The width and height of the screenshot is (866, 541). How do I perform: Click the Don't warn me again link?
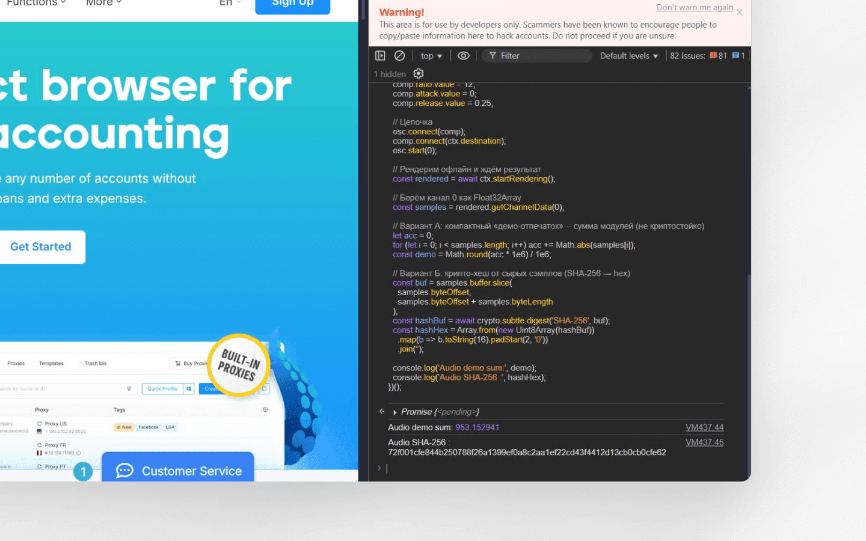695,7
